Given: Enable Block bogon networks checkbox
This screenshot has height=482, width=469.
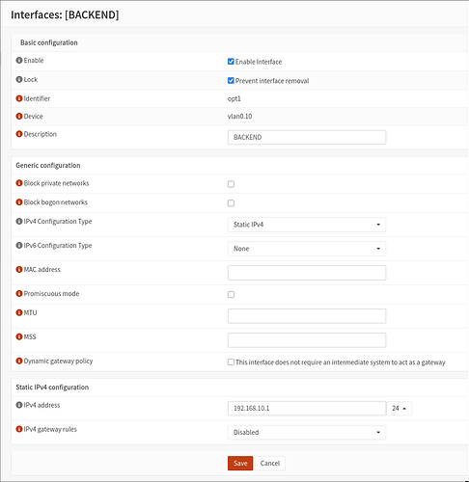Looking at the screenshot, I should 231,203.
